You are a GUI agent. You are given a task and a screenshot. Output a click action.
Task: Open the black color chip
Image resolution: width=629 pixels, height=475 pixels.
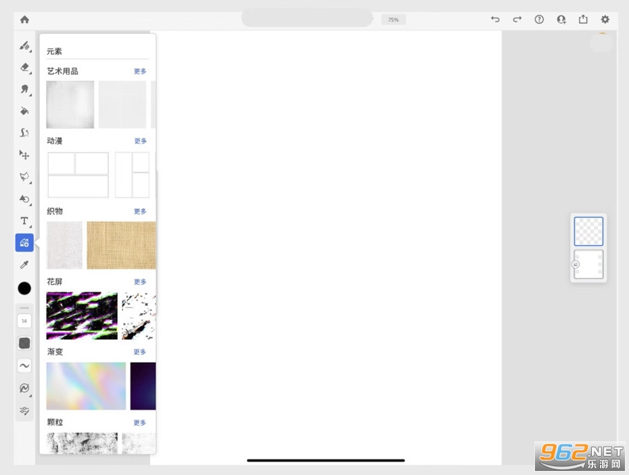coord(24,289)
